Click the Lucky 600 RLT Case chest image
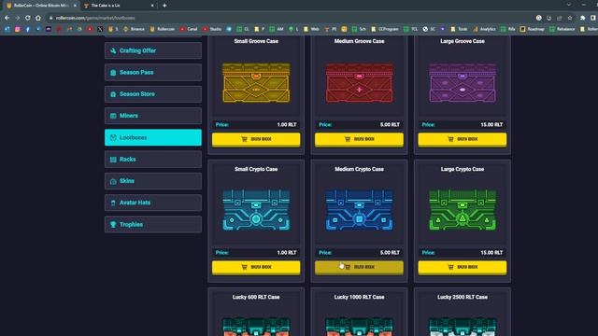Screen dimensions: 598x336 click(x=256, y=327)
